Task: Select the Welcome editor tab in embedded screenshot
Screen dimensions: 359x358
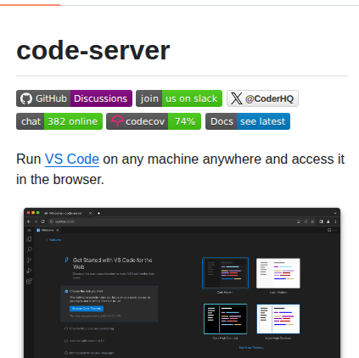Action: 48,230
